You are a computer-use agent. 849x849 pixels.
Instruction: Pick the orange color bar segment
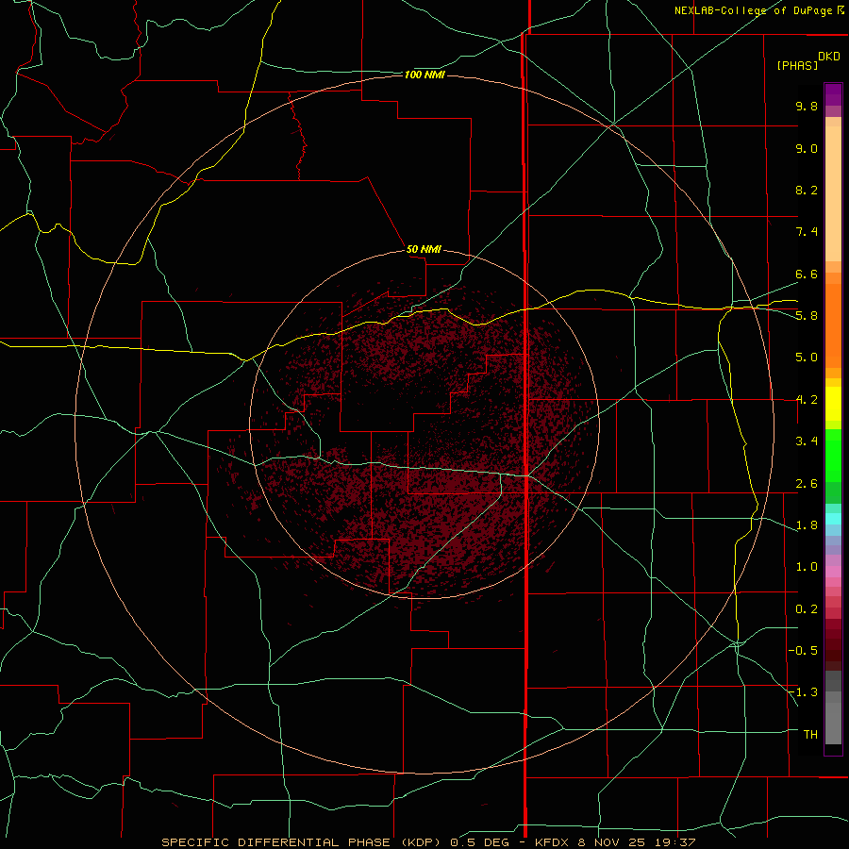(833, 325)
